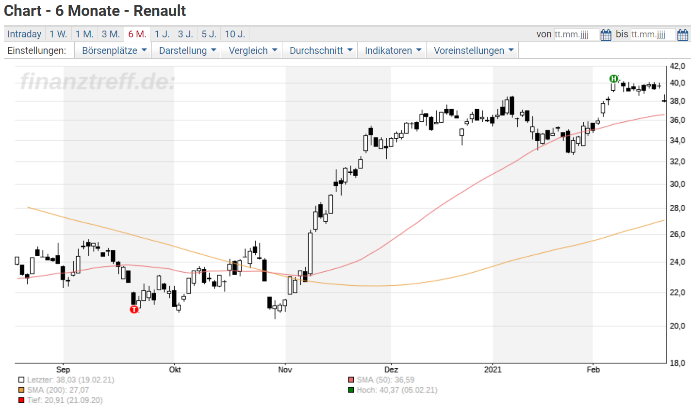Click the 'Tief: 20,91 (21.09.20)' legend text
This screenshot has width=691, height=410.
pyautogui.click(x=65, y=400)
